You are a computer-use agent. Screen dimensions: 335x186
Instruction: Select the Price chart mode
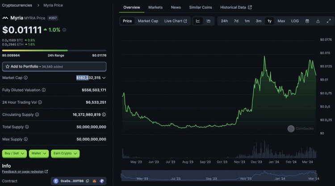(127, 21)
